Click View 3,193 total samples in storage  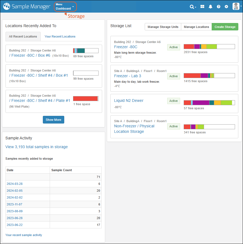37,147
